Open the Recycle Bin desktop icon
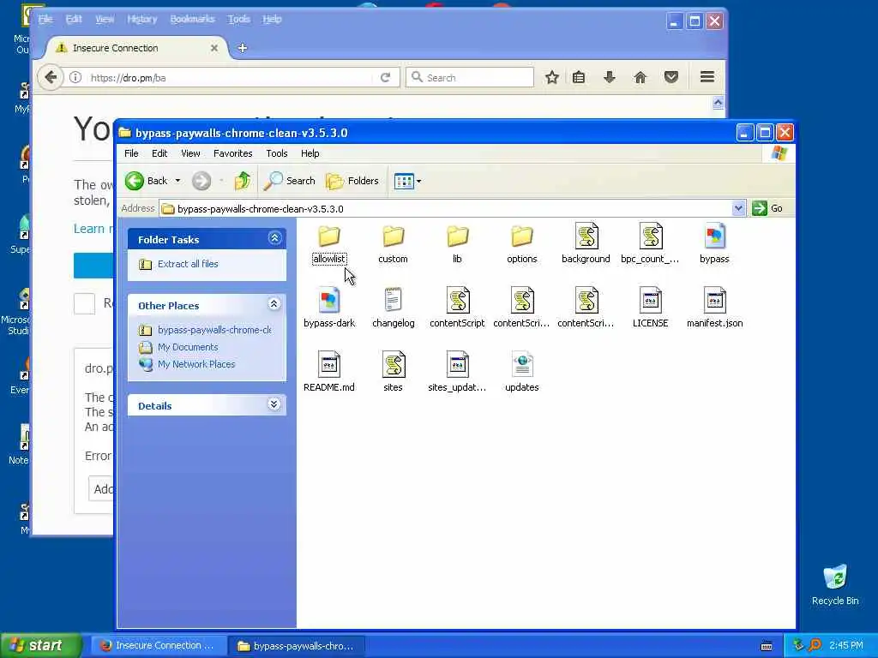Screen dimensions: 878x658 pyautogui.click(x=835, y=585)
